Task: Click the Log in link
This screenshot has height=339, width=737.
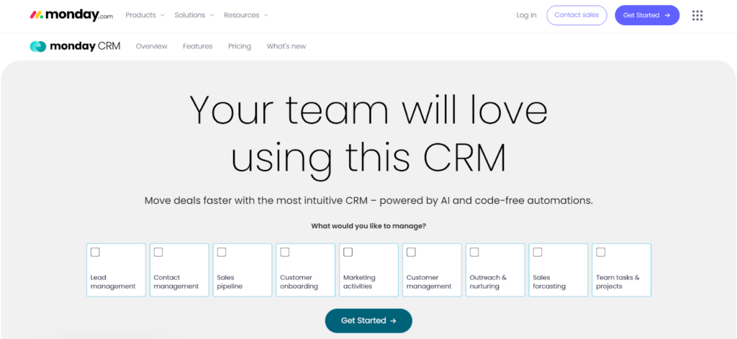Action: 526,15
